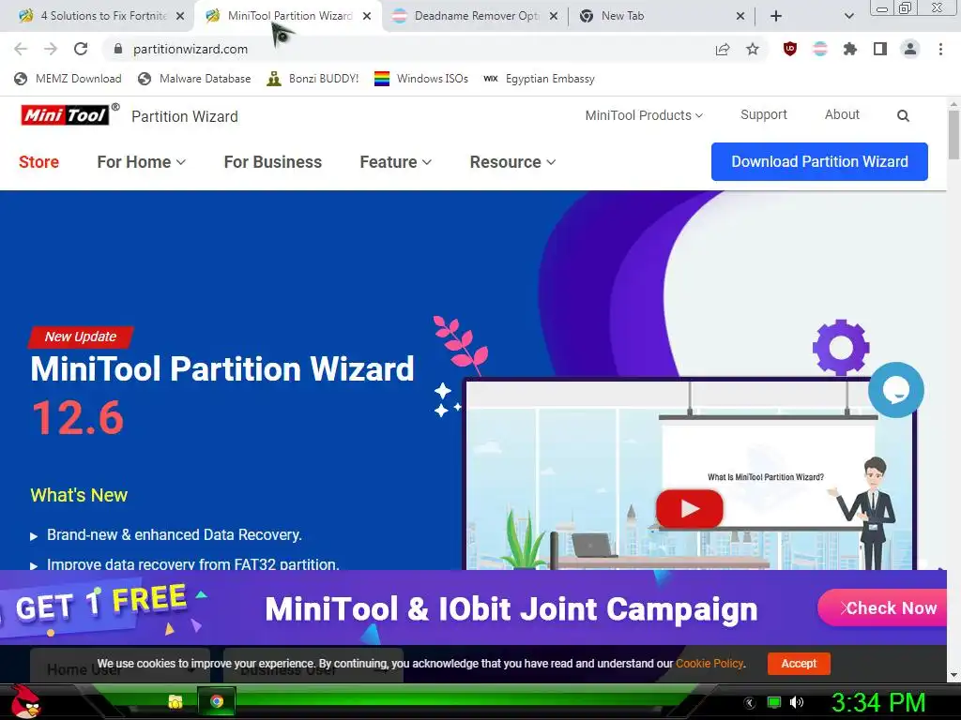Click the site search magnifier icon
The image size is (961, 720).
(903, 115)
